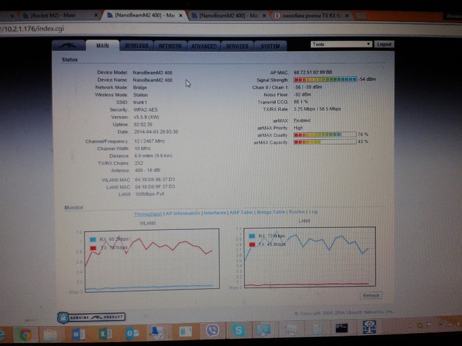Click the Distance value 6.0 miles
The image size is (462, 346).
click(154, 156)
